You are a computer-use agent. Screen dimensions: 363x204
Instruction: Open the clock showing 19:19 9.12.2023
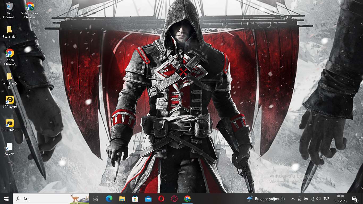point(340,199)
